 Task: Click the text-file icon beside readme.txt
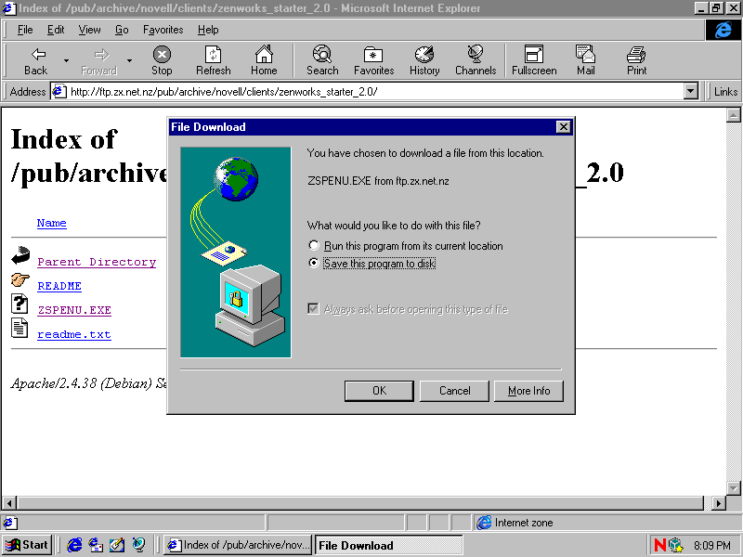tap(20, 328)
